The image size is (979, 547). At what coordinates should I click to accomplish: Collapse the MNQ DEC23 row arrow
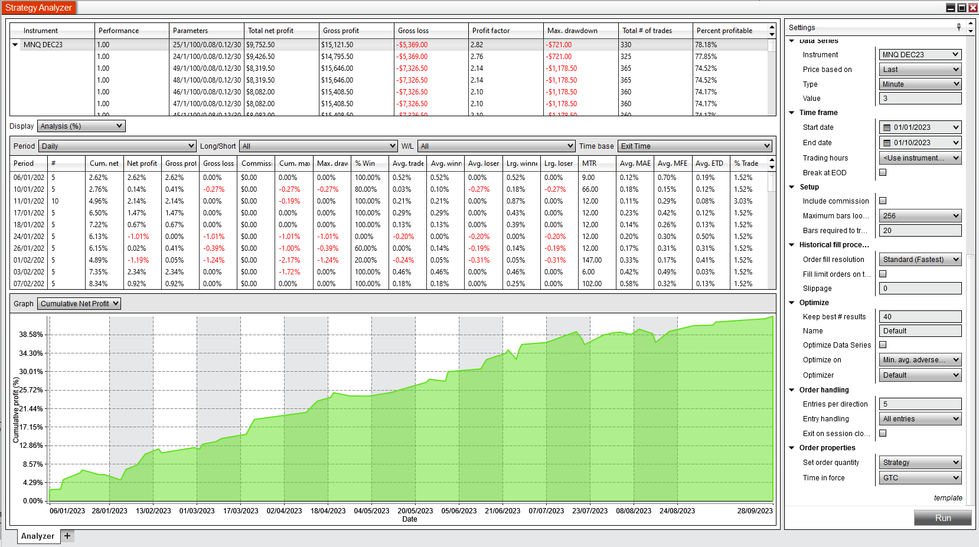(x=15, y=45)
